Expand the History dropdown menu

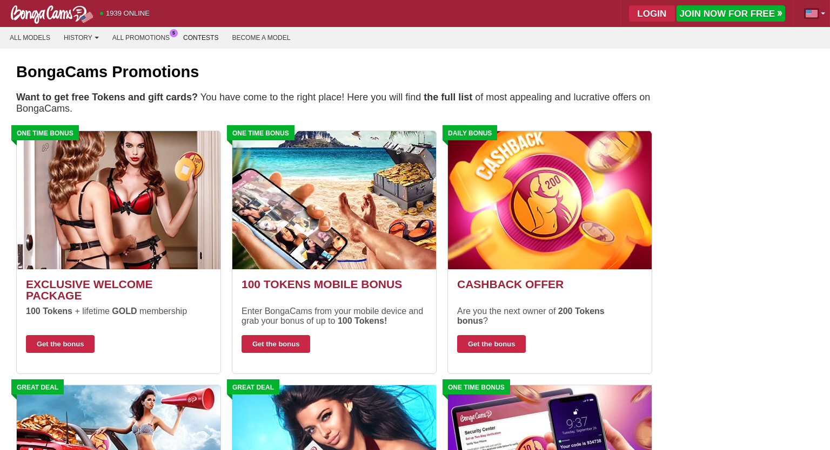81,38
